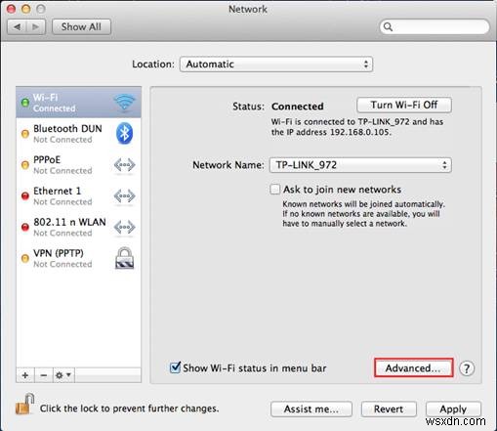Click the Apply button
The height and width of the screenshot is (431, 497).
(453, 409)
